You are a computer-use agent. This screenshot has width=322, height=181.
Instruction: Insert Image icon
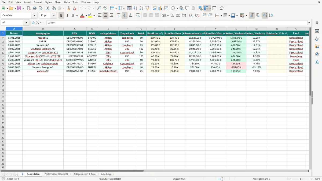tap(155, 8)
